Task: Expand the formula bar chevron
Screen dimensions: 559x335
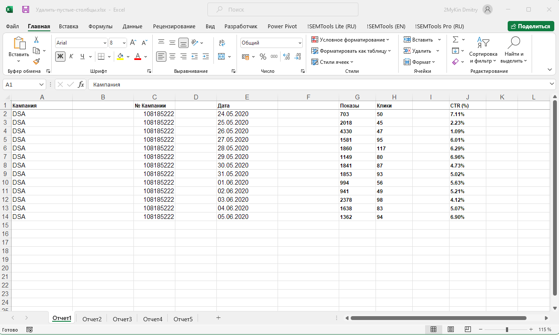Action: (x=552, y=84)
